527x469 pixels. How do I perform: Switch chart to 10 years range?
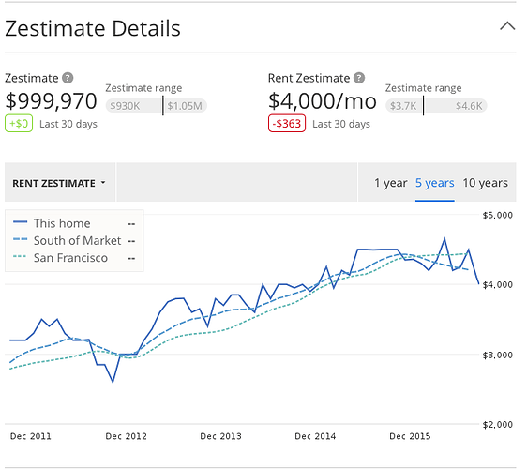tap(485, 183)
